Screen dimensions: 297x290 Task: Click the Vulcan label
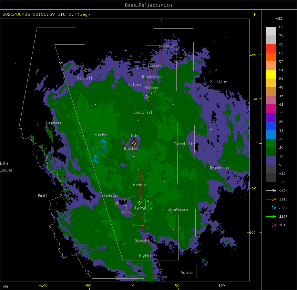[x=187, y=273]
